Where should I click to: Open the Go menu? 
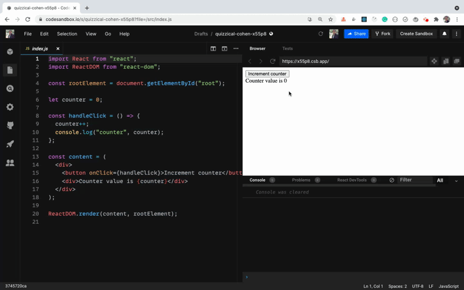coord(108,33)
